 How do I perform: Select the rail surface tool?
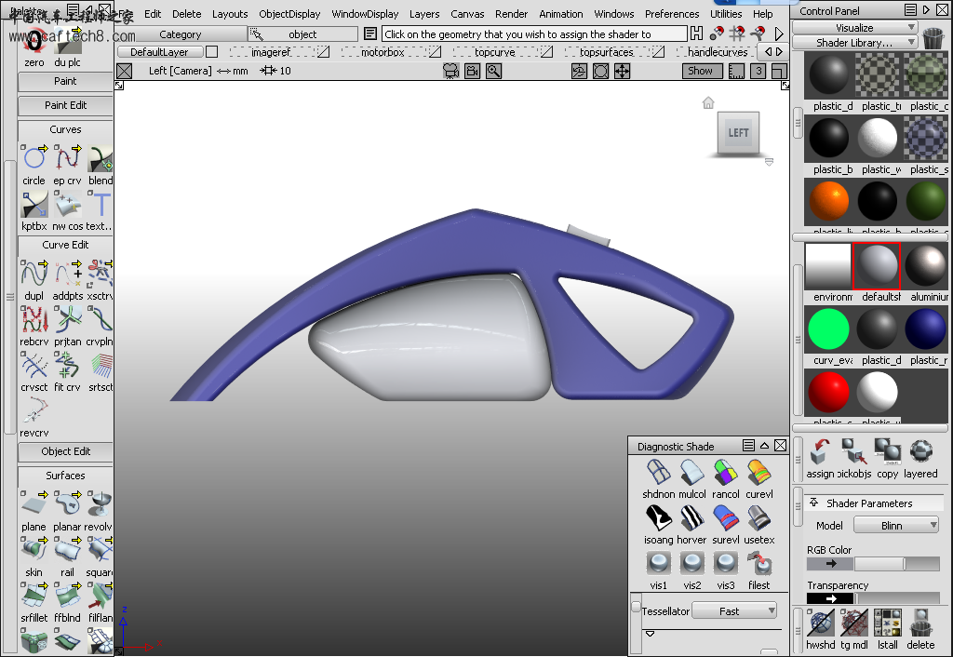67,551
